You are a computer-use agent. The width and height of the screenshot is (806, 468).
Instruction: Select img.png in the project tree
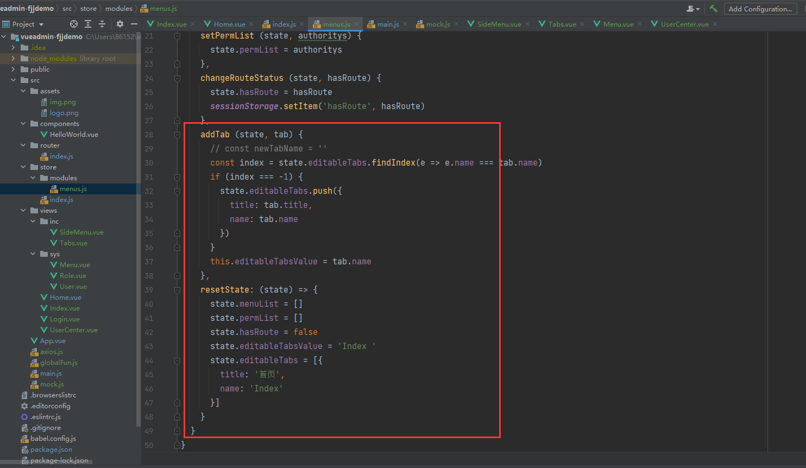pos(62,102)
